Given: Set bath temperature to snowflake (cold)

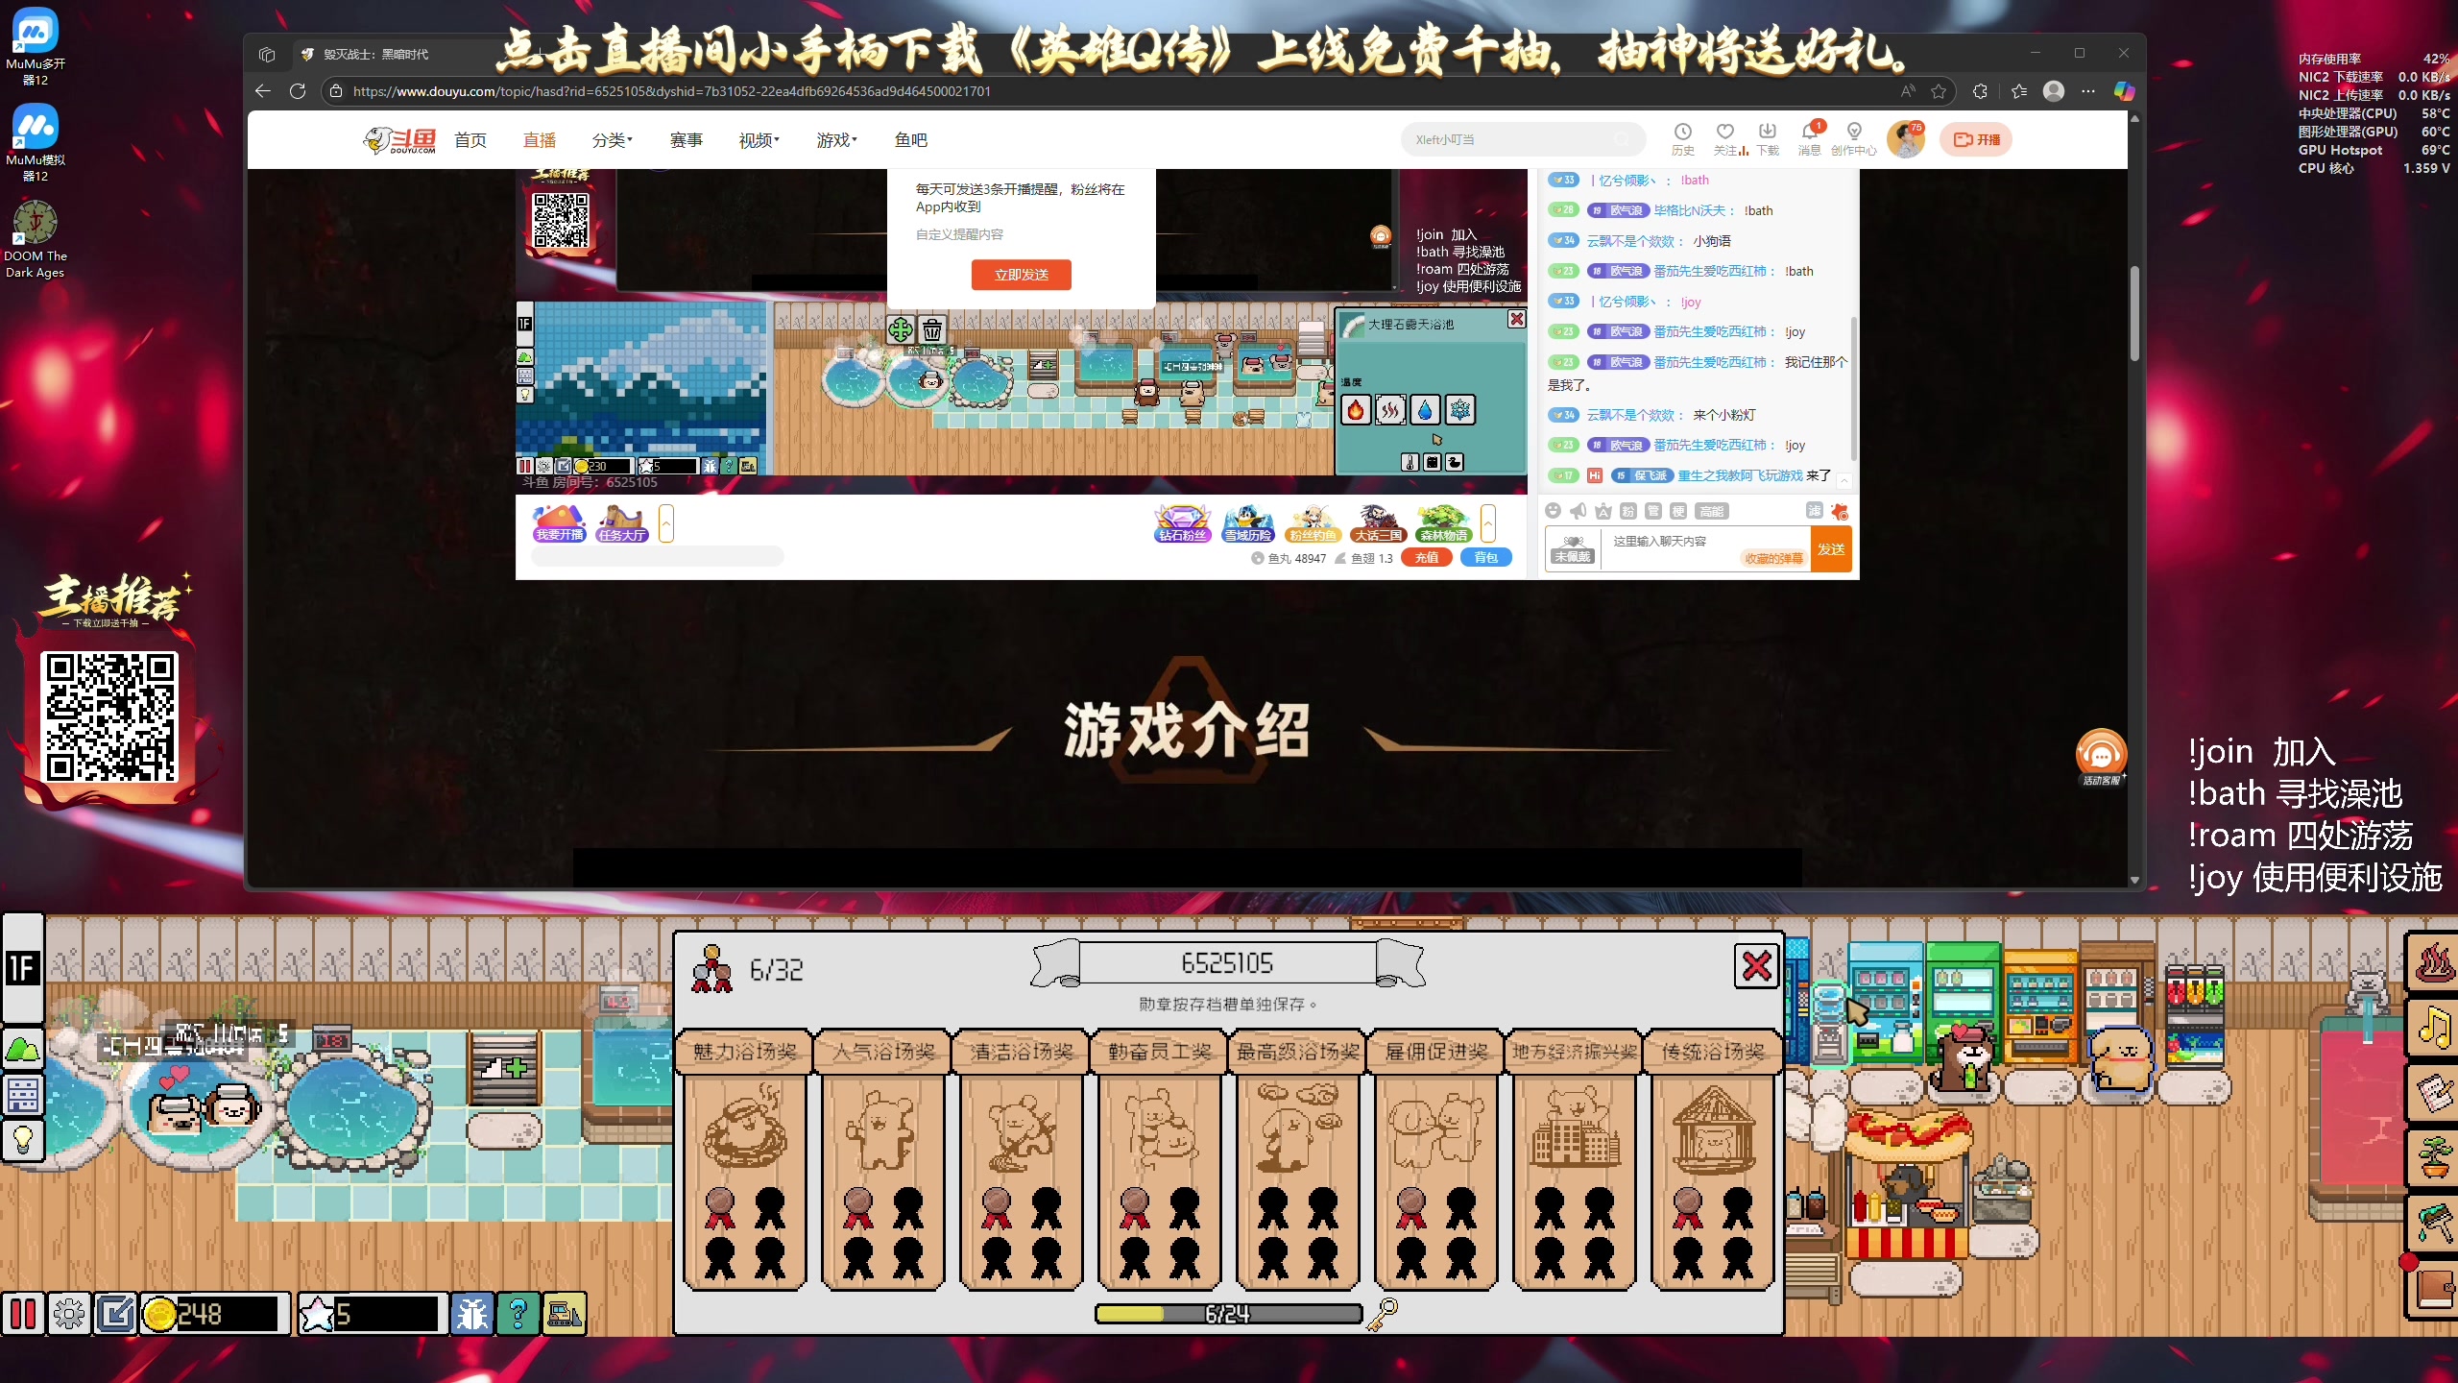Looking at the screenshot, I should tap(1460, 410).
